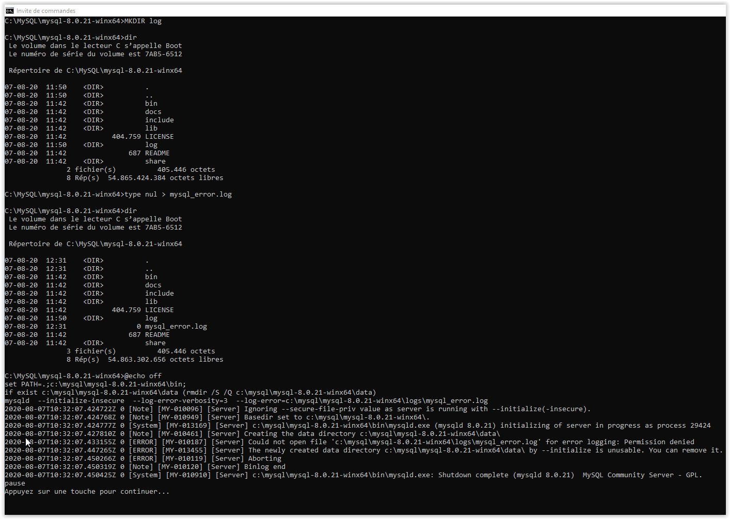
Task: Click 'mysqld --initialize-insecure' command text
Action: 65,401
